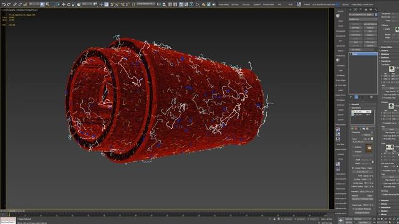Switch to the Utilities command panel tab
Image resolution: width=399 pixels, height=224 pixels.
(x=376, y=10)
